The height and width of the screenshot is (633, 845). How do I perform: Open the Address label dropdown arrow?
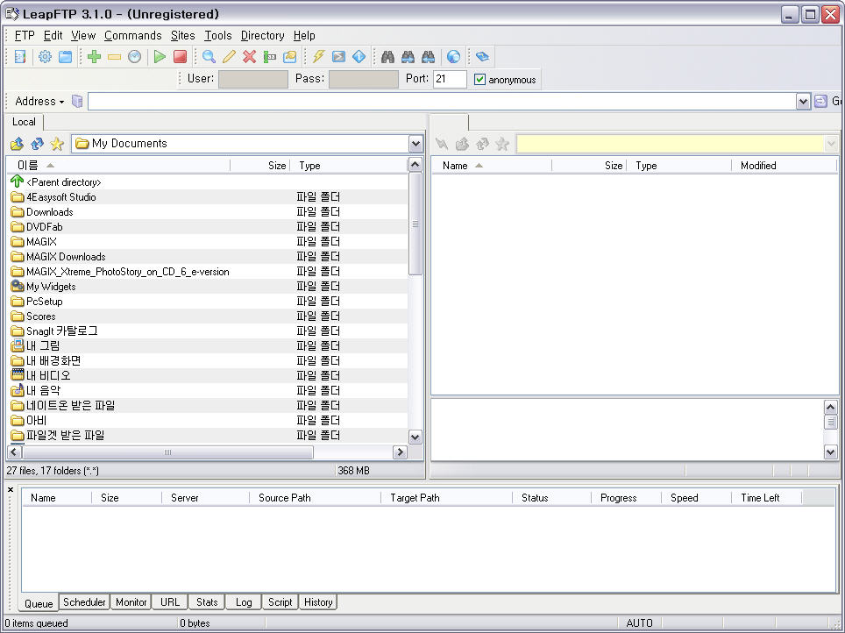(x=61, y=102)
